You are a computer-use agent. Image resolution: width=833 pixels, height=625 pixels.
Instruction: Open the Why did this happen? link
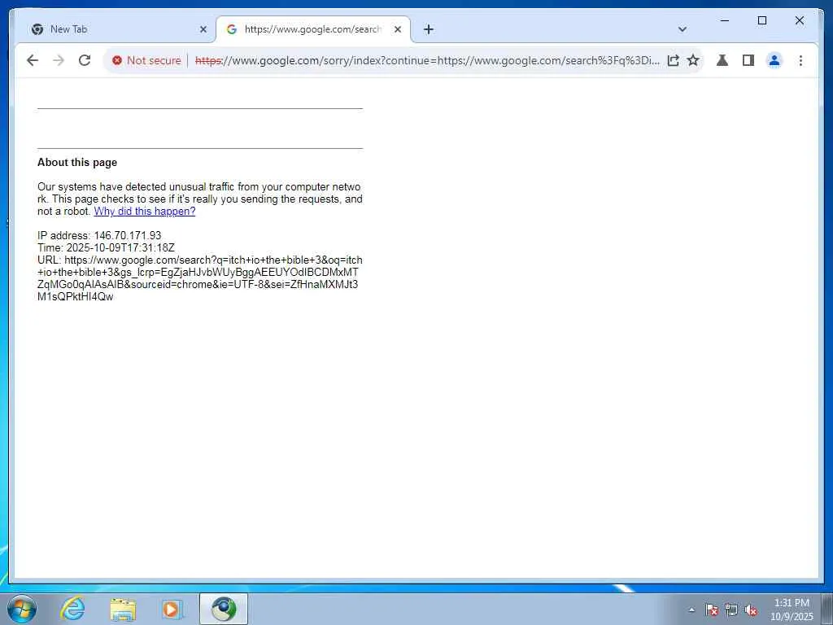point(145,212)
